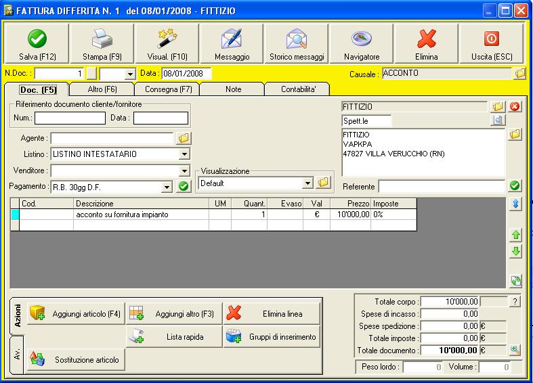Click the Elimina red X toolbar button
Viewport: 533px width, 383px height.
426,43
